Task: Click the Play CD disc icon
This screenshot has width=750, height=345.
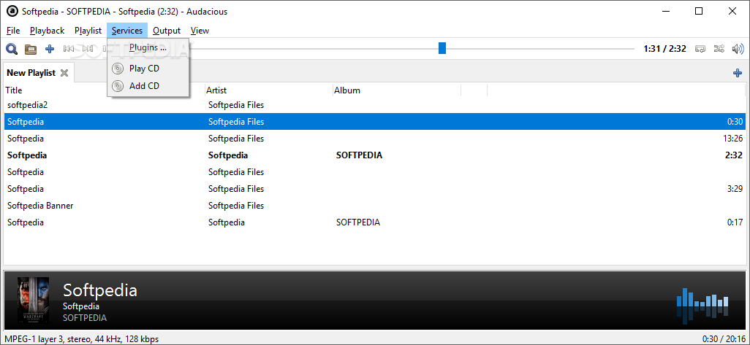Action: 118,69
